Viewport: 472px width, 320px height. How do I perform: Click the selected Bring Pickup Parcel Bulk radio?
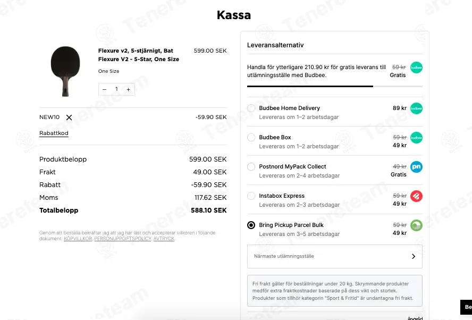pos(251,225)
